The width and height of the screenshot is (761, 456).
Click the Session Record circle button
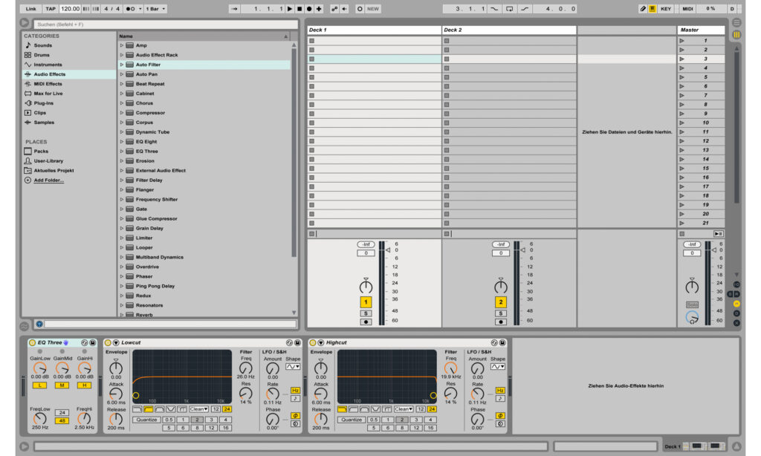click(360, 9)
